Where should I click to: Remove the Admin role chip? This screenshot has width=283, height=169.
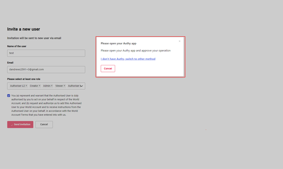(x=52, y=86)
